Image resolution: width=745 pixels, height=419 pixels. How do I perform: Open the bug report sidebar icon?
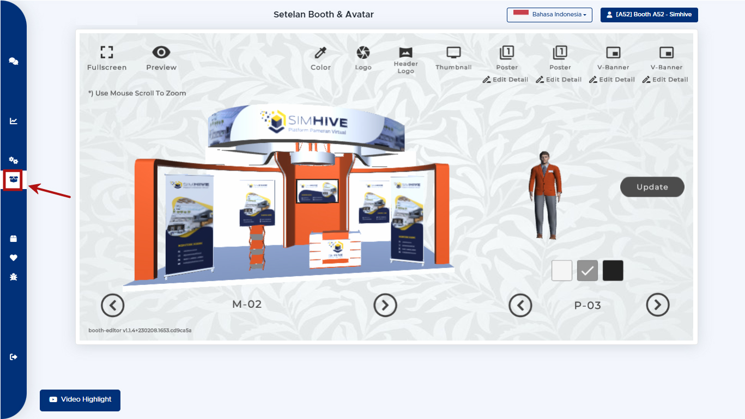[x=14, y=277]
